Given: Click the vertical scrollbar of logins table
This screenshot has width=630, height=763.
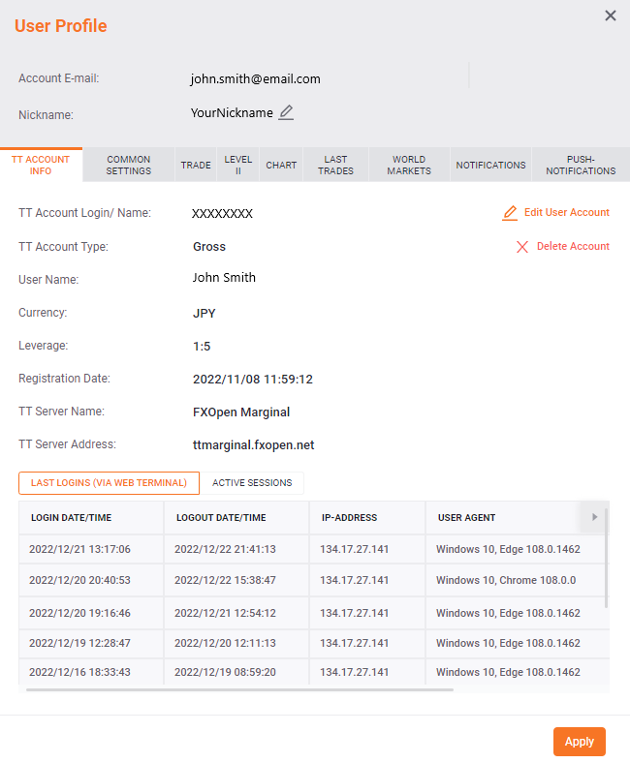Looking at the screenshot, I should point(607,562).
